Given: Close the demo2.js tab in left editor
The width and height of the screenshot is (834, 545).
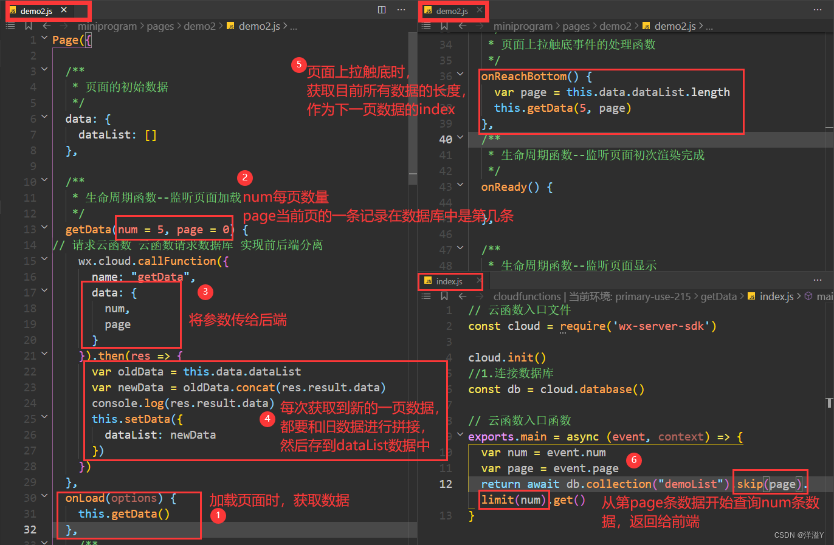Looking at the screenshot, I should click(64, 10).
